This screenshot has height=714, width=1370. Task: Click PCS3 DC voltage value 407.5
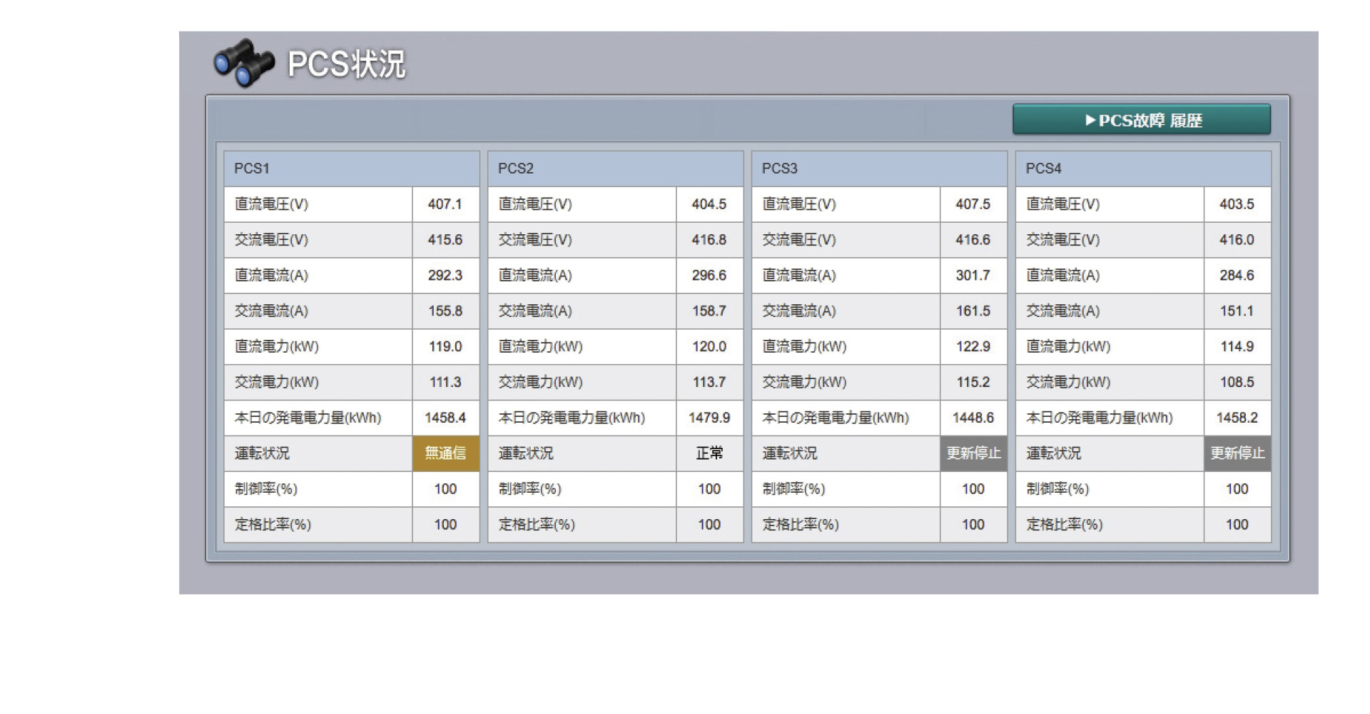(973, 204)
